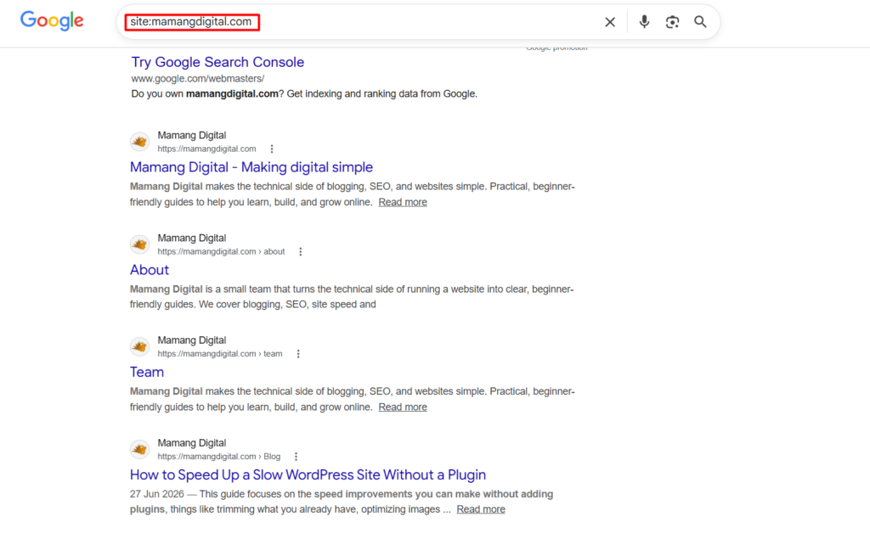Viewport: 870px width, 539px height.
Task: Click Mamang Digital site name above homepage result
Action: [x=192, y=135]
